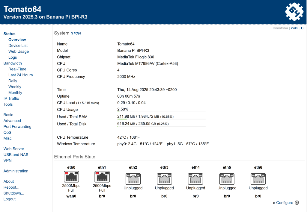
Task: Click the CPU Usage progress bar
Action: pyautogui.click(x=161, y=112)
